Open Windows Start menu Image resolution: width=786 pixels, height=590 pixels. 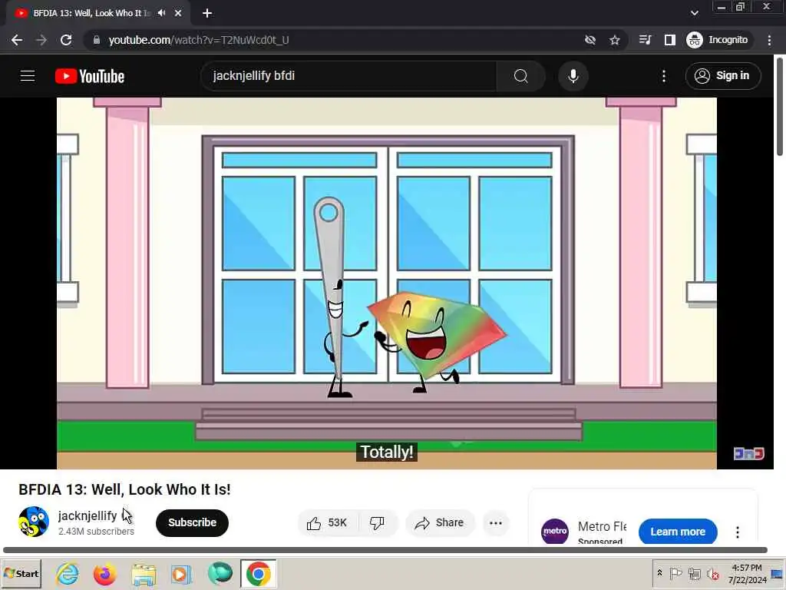pos(21,573)
